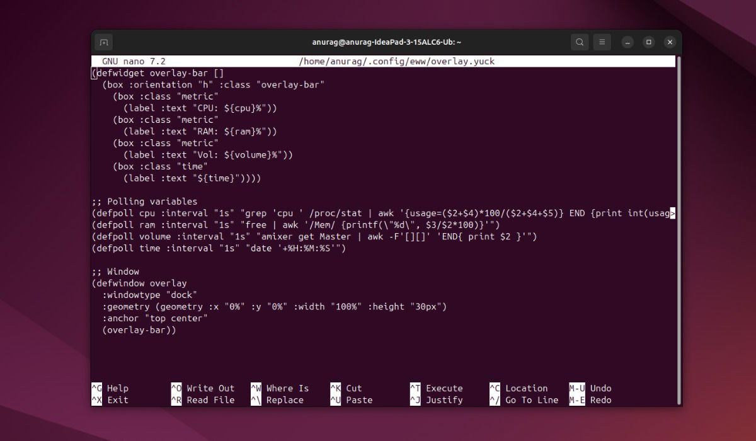Click the defpoll volume line

point(314,237)
